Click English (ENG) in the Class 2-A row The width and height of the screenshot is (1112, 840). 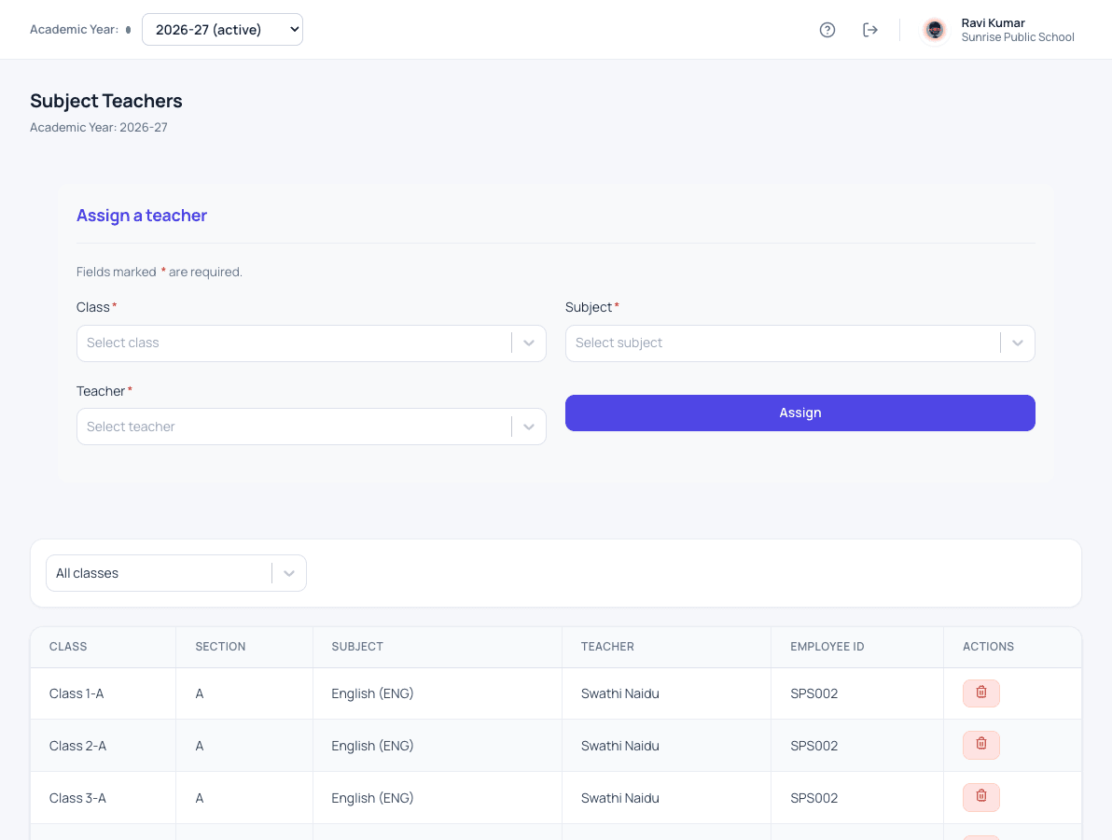372,746
